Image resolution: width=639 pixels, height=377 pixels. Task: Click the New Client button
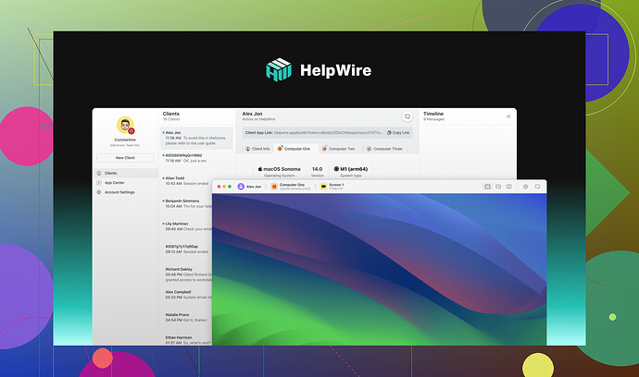pyautogui.click(x=125, y=158)
